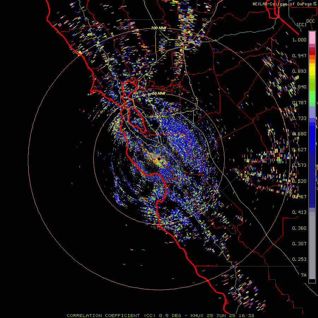Pick the bright green color bar segment
This screenshot has width=318, height=318.
click(312, 96)
